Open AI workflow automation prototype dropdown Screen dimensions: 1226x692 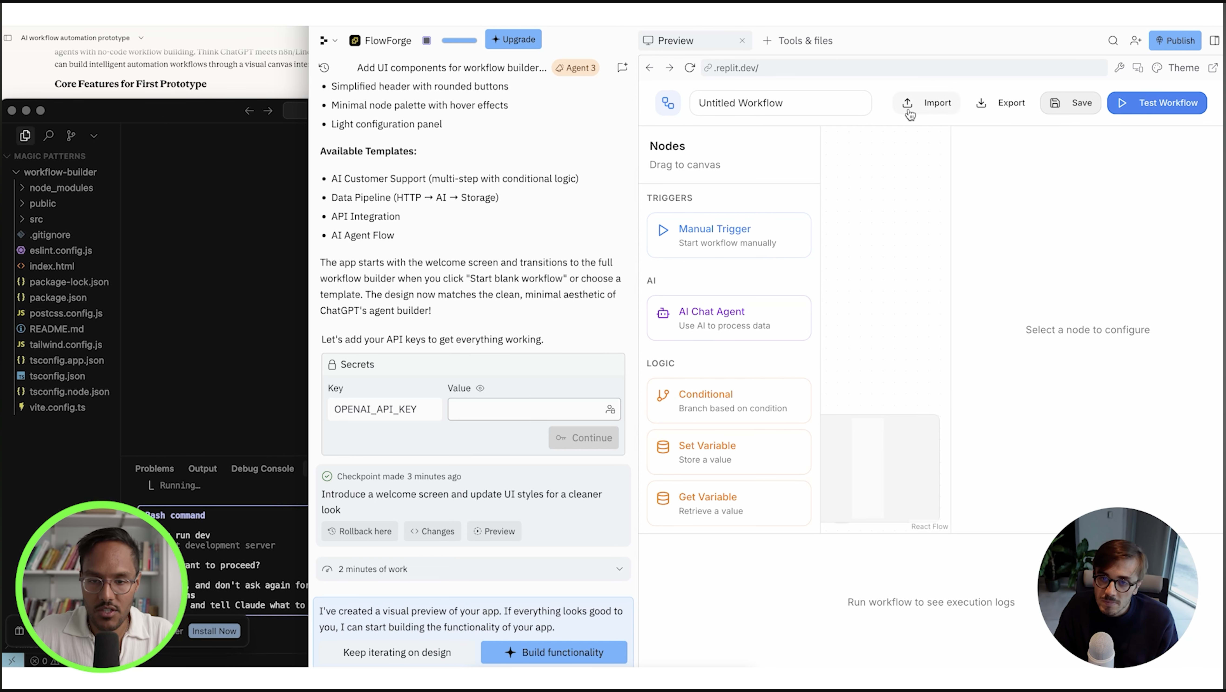point(141,38)
